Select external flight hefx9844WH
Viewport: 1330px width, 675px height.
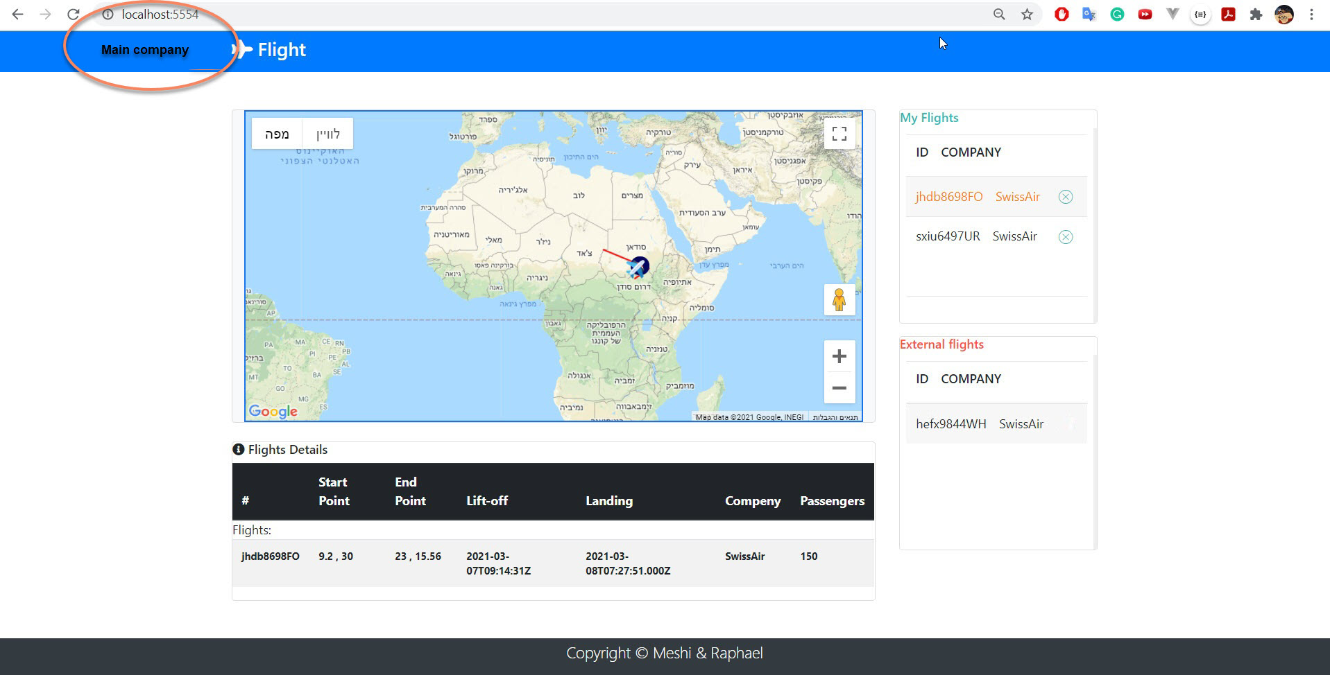pos(996,424)
